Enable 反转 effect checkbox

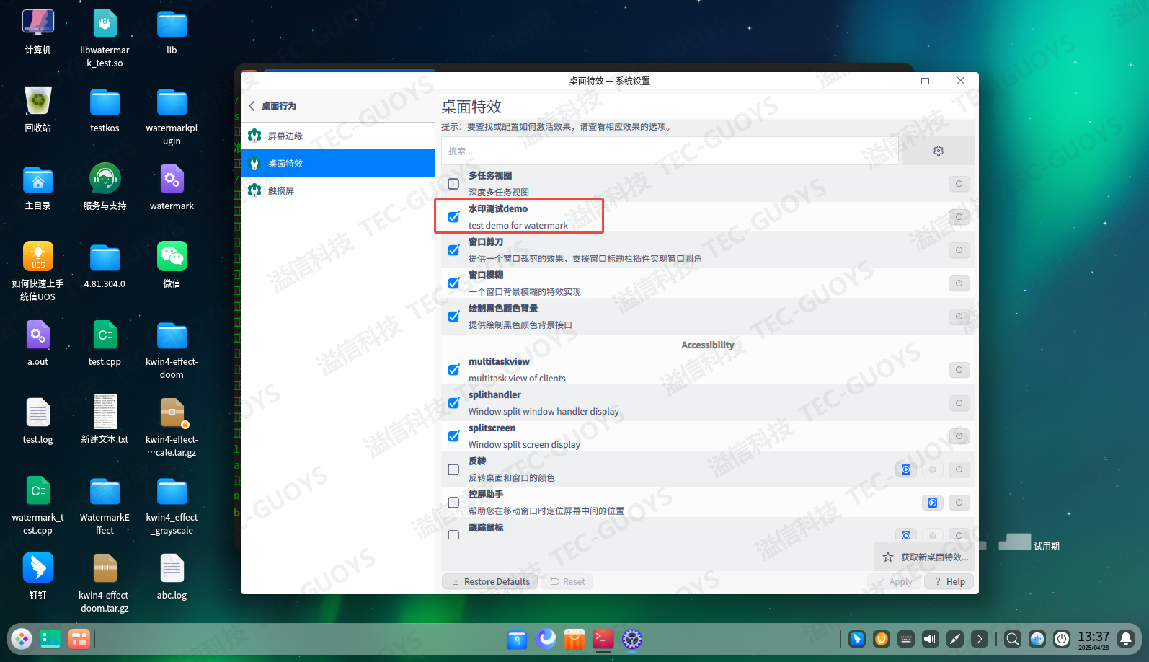coord(453,469)
